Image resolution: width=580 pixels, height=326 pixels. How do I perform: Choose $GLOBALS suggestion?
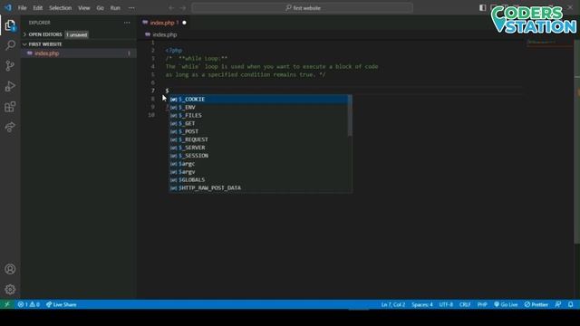click(258, 180)
